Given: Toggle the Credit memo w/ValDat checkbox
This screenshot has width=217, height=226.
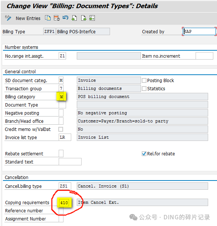Looking at the screenshot, I should pyautogui.click(x=61, y=129).
